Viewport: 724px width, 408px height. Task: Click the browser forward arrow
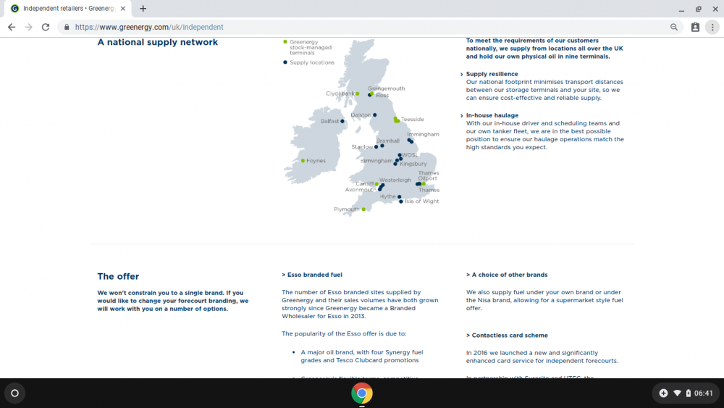[29, 28]
